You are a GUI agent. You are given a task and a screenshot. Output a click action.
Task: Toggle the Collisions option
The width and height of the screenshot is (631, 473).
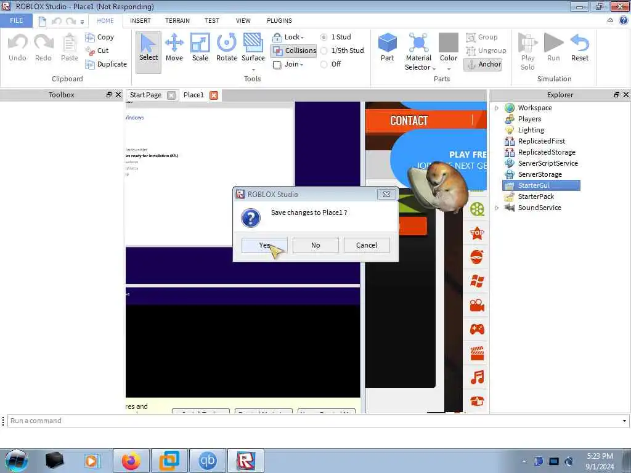click(294, 51)
